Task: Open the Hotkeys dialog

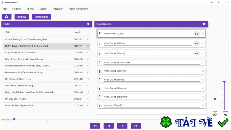Action: point(22,17)
